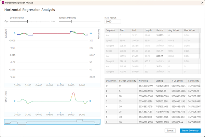Close the Horizontal Regression Analysis dialog

tap(202, 3)
